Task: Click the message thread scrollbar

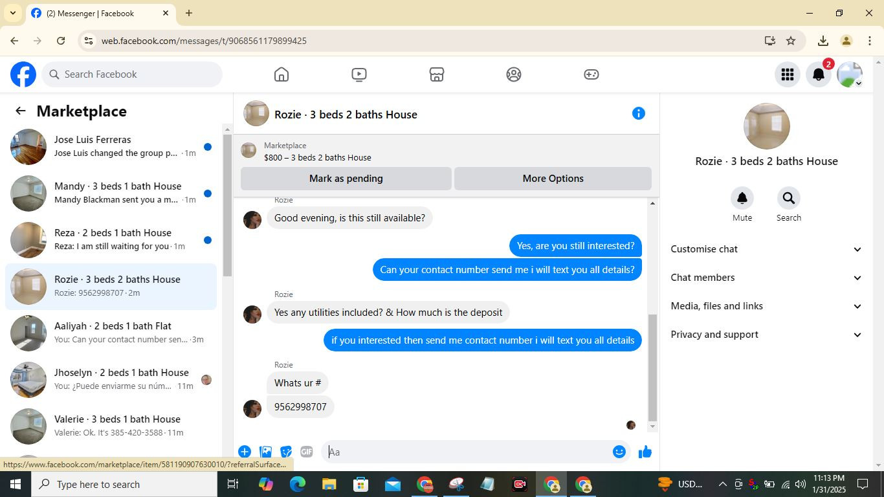Action: [x=652, y=367]
